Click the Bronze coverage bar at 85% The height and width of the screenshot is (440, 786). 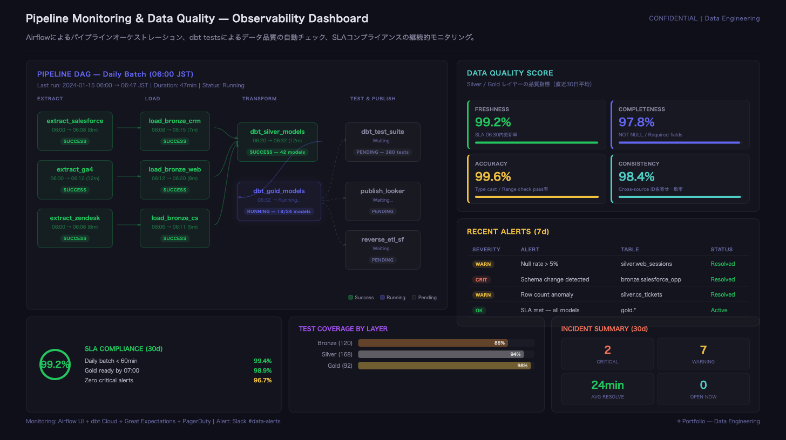point(433,343)
